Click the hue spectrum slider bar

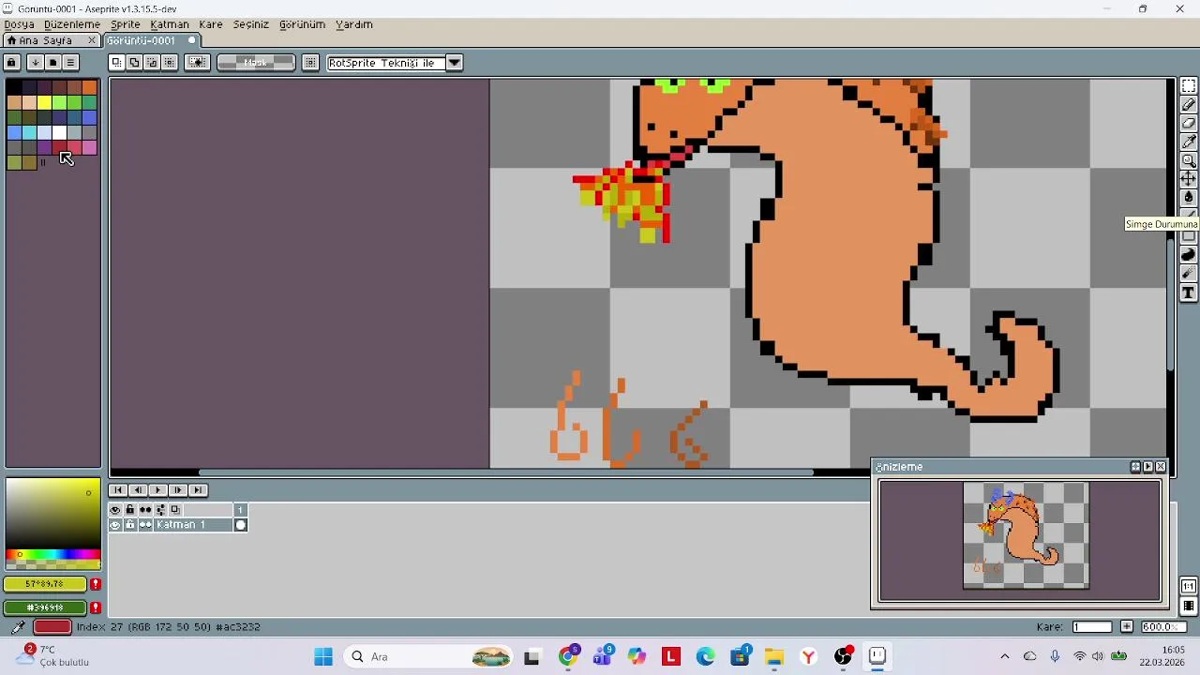click(x=53, y=555)
